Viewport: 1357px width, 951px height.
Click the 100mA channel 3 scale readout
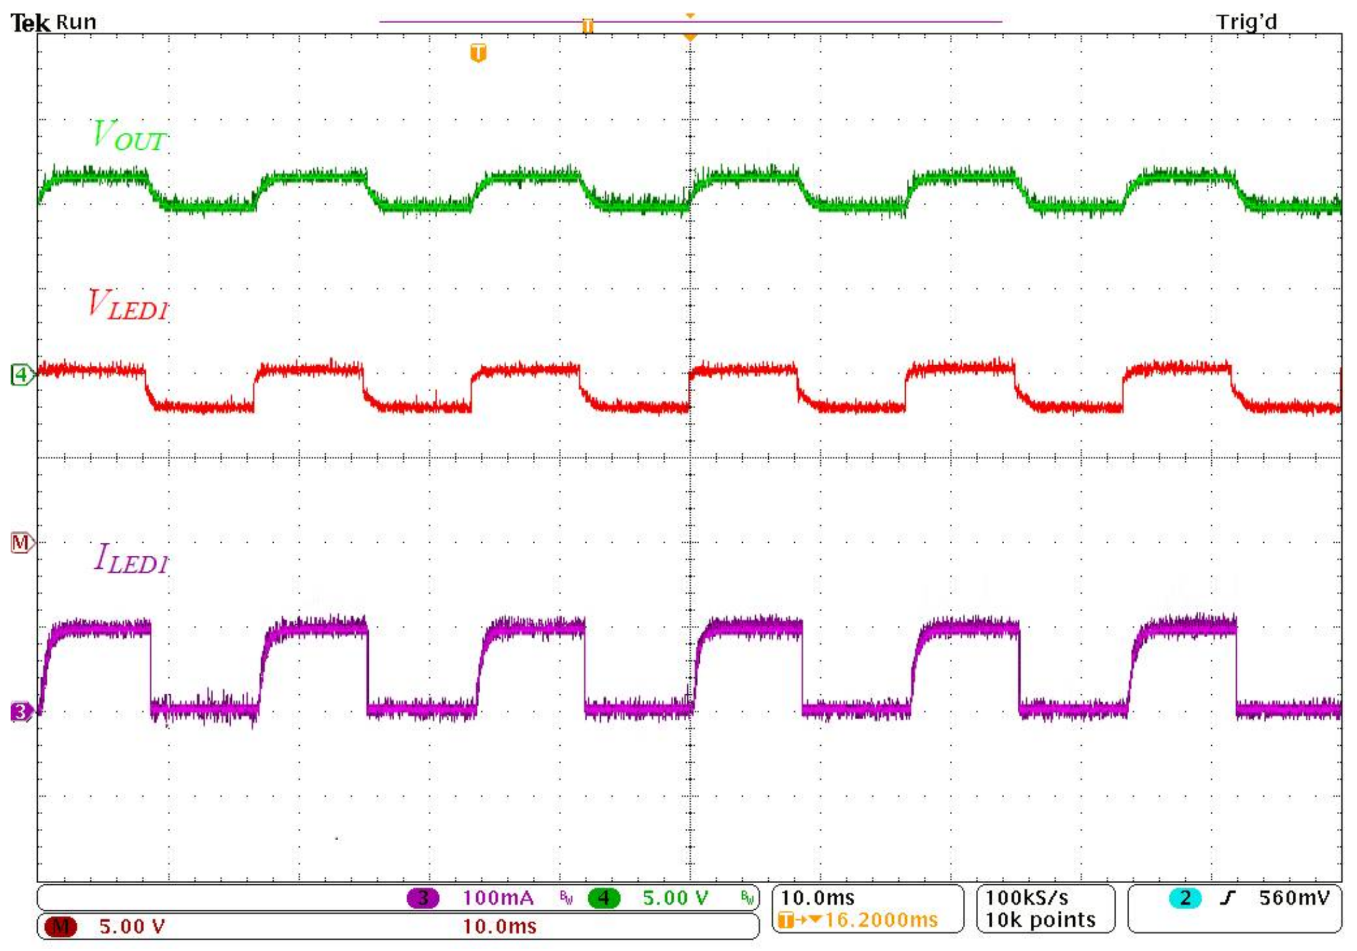click(x=497, y=898)
